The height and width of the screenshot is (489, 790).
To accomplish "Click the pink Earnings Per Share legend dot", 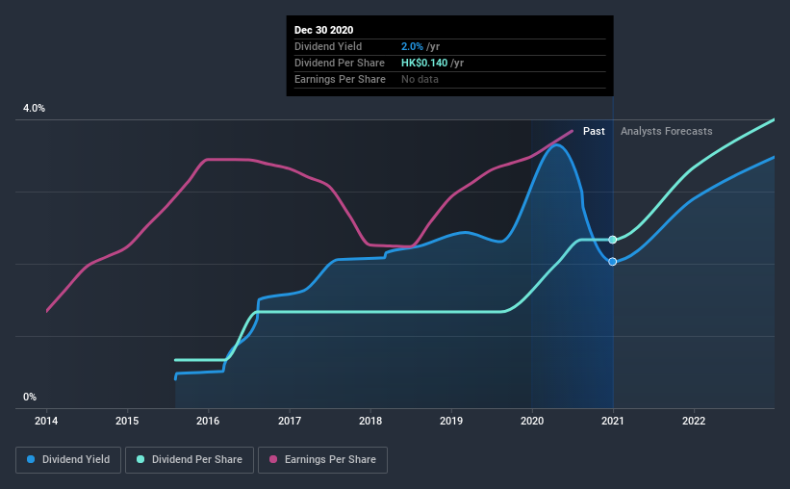I will (273, 459).
